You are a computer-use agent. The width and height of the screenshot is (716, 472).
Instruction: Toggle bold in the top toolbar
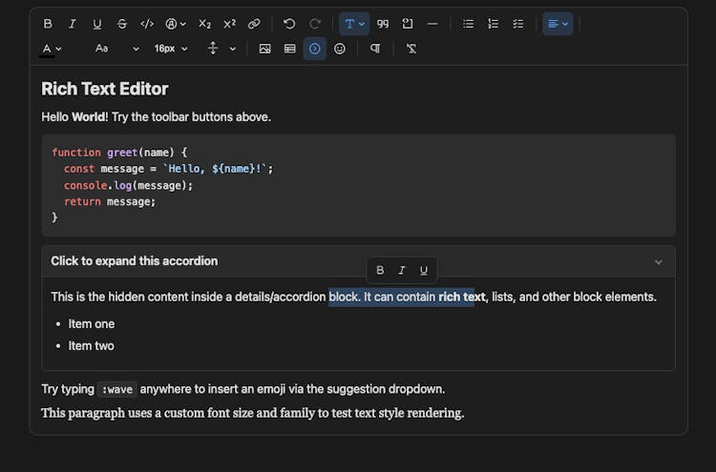pyautogui.click(x=48, y=24)
